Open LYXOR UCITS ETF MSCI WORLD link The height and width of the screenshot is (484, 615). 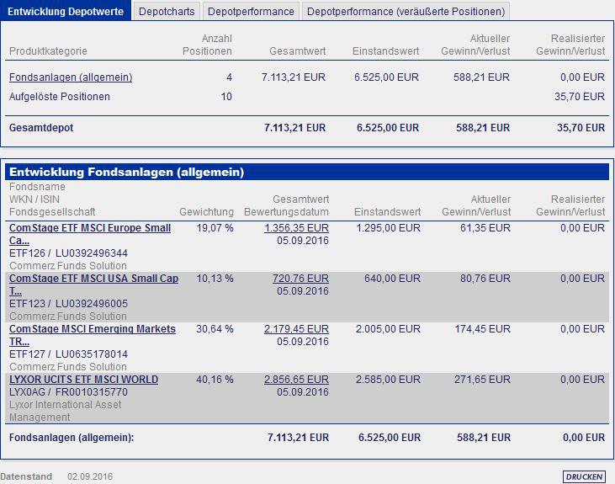pos(83,379)
